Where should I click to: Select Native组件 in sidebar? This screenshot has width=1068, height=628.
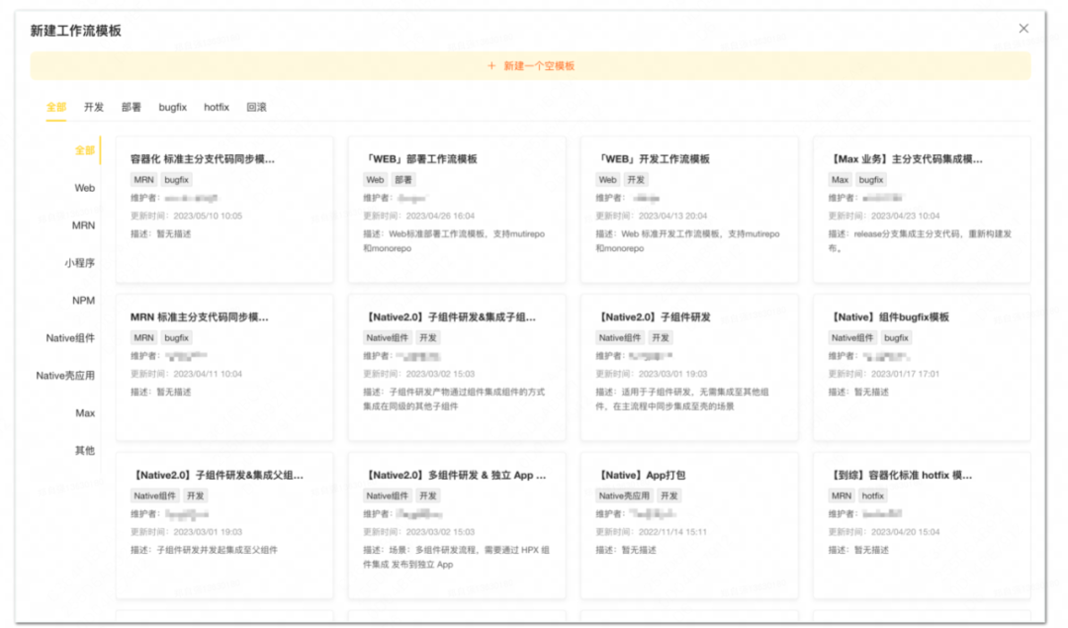pyautogui.click(x=70, y=337)
